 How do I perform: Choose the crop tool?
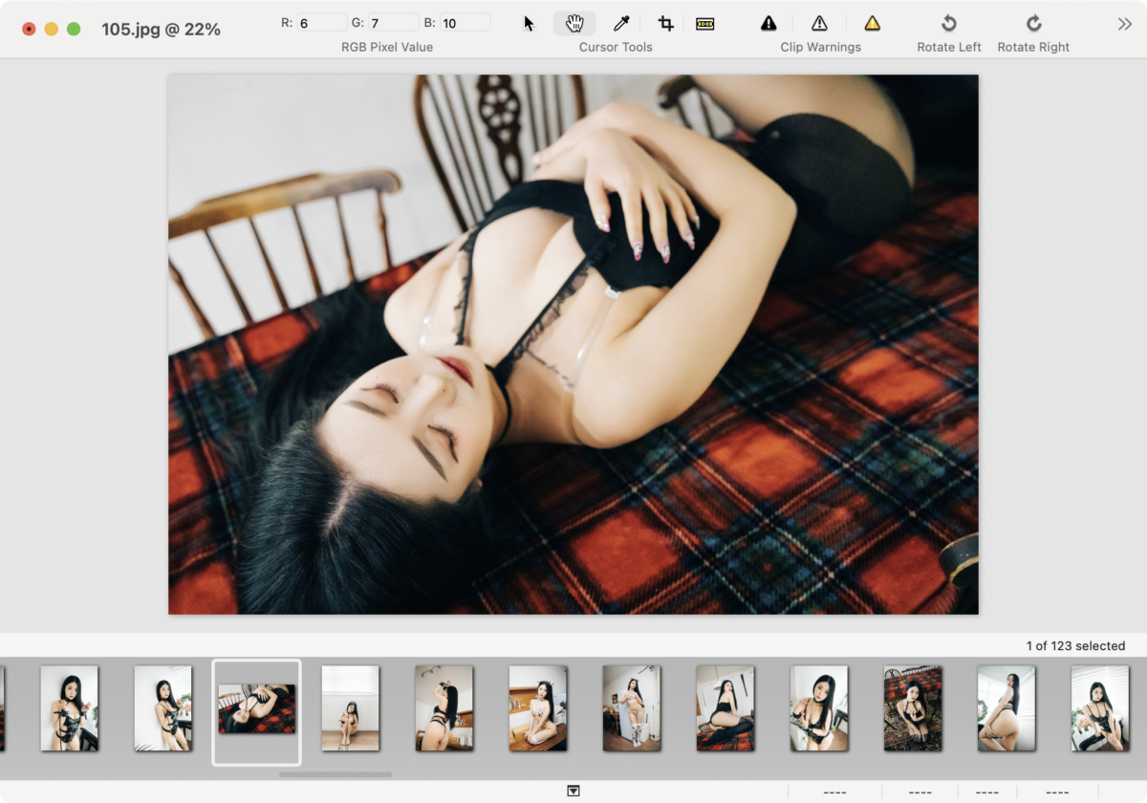[666, 23]
